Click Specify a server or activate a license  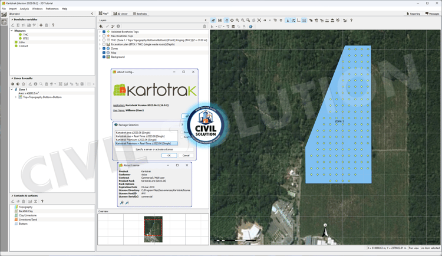[154, 149]
